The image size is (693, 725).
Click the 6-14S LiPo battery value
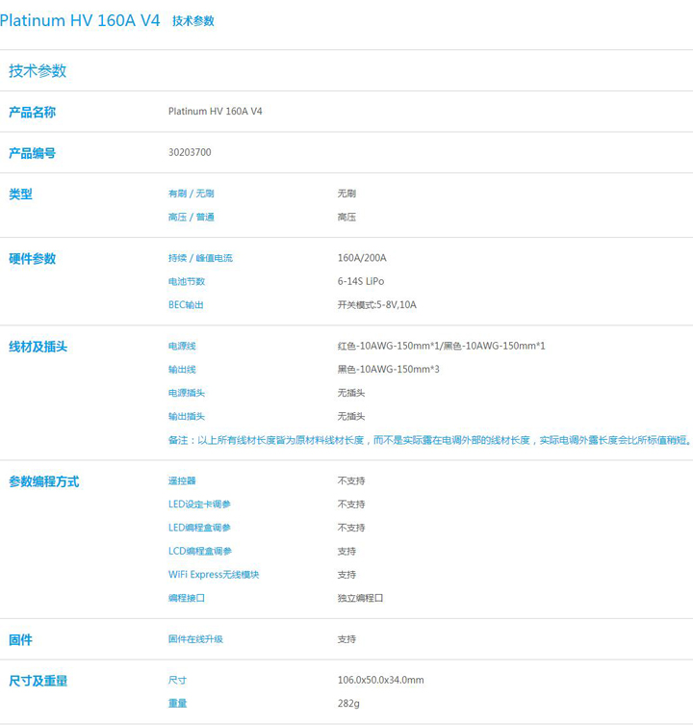(360, 281)
